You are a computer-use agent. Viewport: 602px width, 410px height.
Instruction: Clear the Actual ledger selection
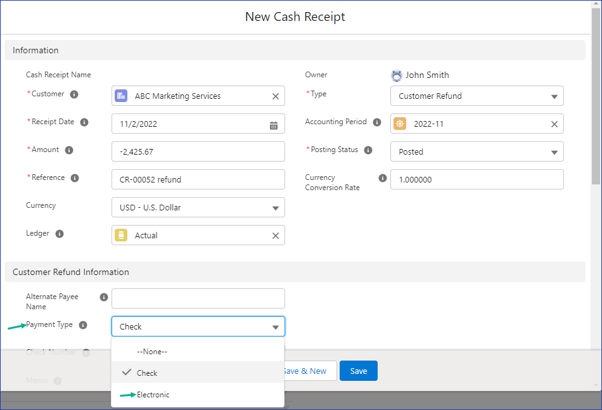pos(276,236)
